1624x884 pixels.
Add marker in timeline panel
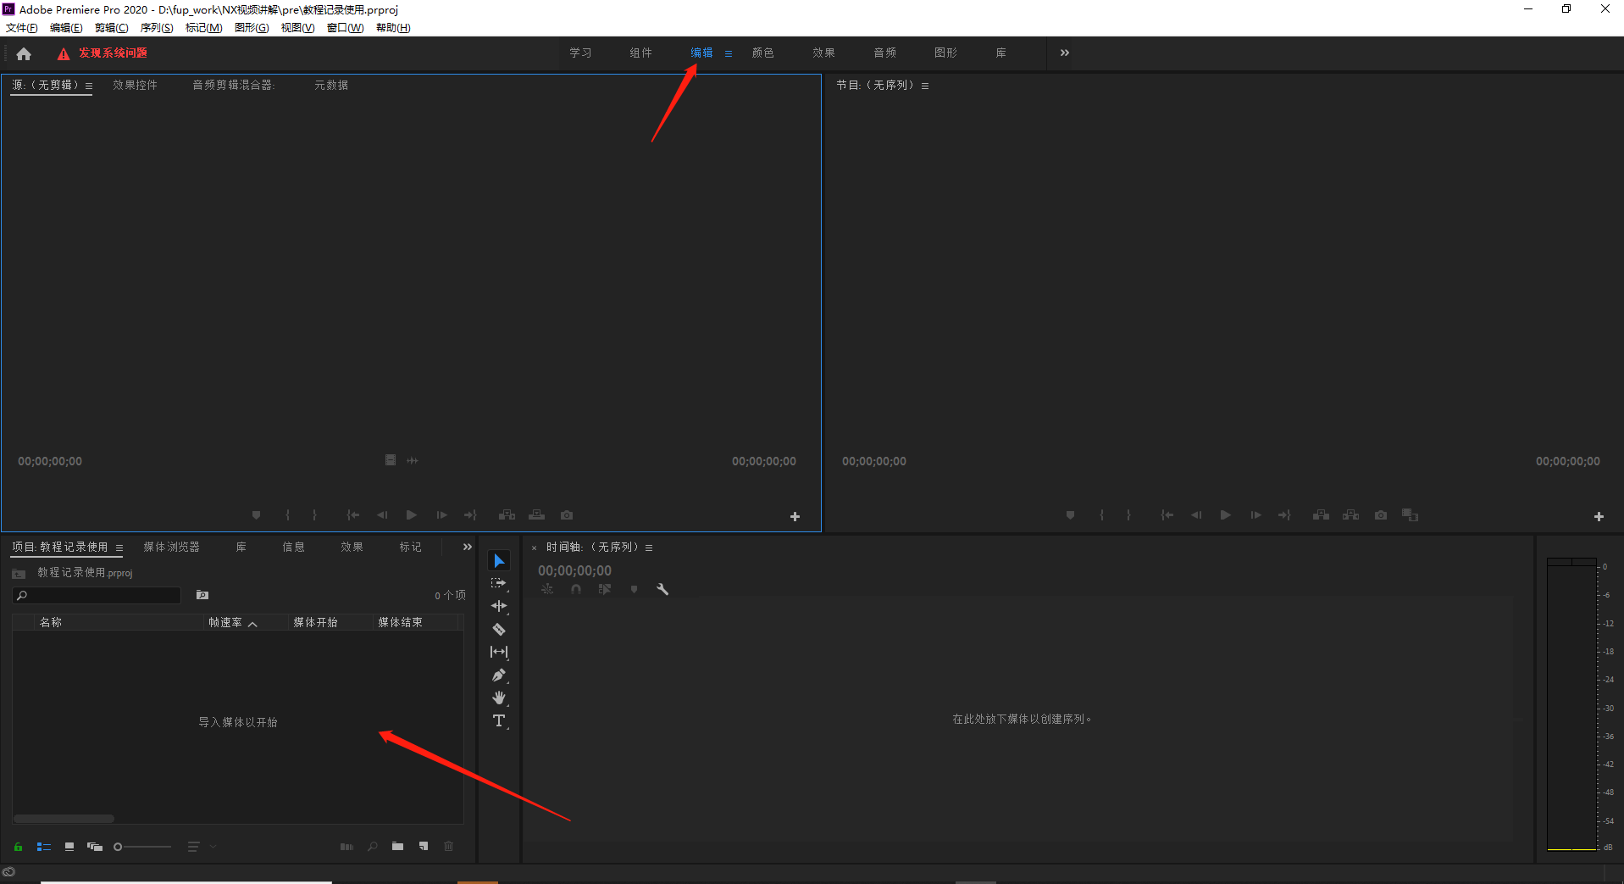(634, 589)
